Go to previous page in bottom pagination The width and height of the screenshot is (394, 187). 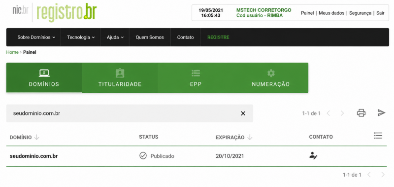369,174
